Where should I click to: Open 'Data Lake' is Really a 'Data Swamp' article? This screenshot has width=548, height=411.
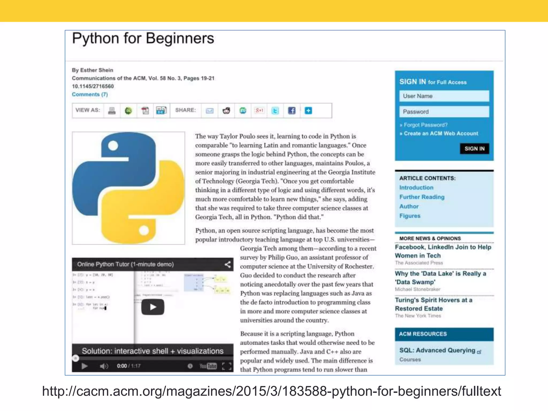(440, 278)
